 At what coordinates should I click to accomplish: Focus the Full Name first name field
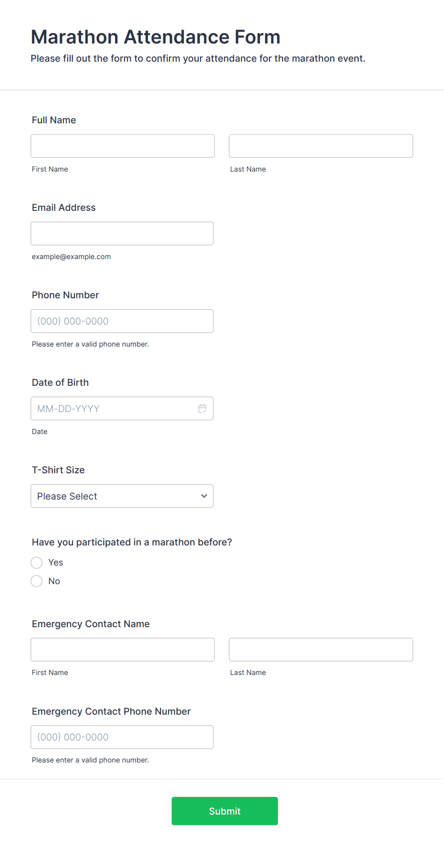click(x=123, y=146)
